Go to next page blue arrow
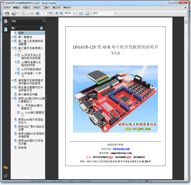191x185 pixels. pyautogui.click(x=37, y=13)
